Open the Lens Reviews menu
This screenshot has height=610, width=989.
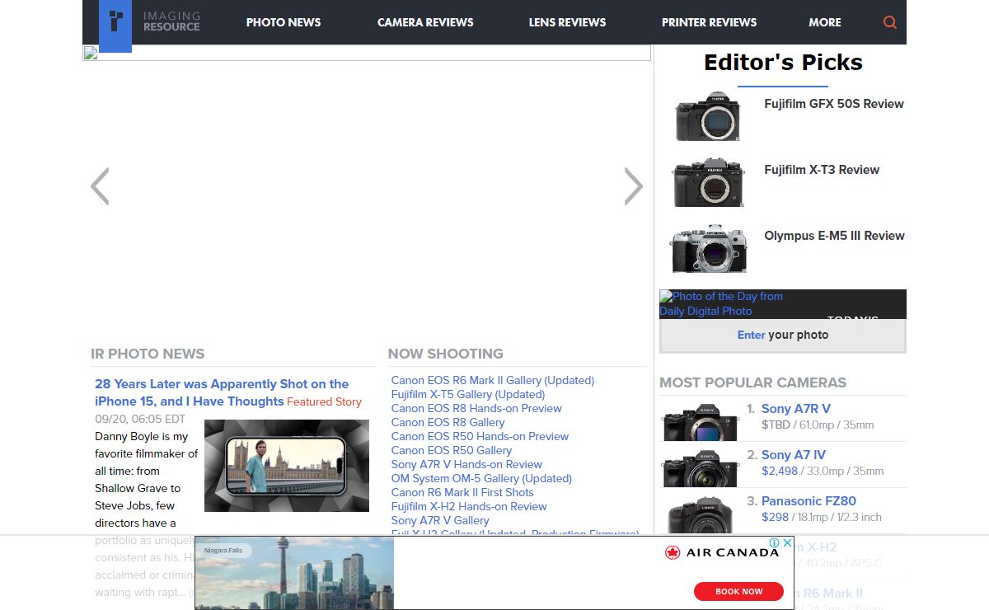567,22
